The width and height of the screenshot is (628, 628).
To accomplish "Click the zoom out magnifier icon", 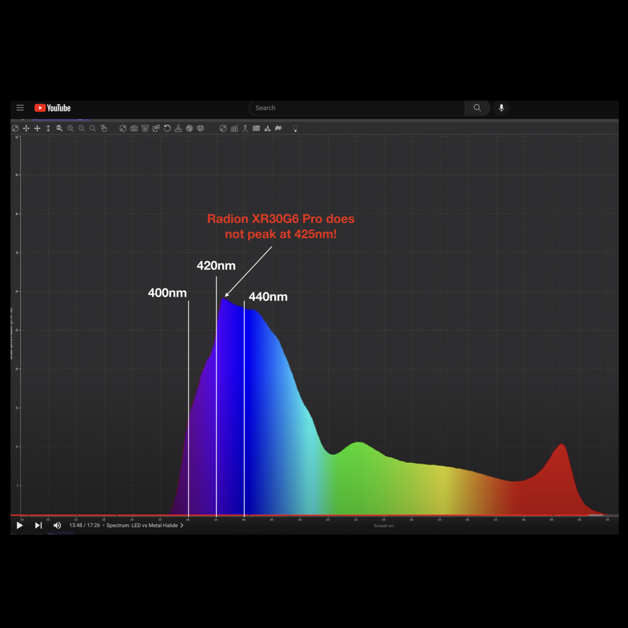I will pos(82,128).
